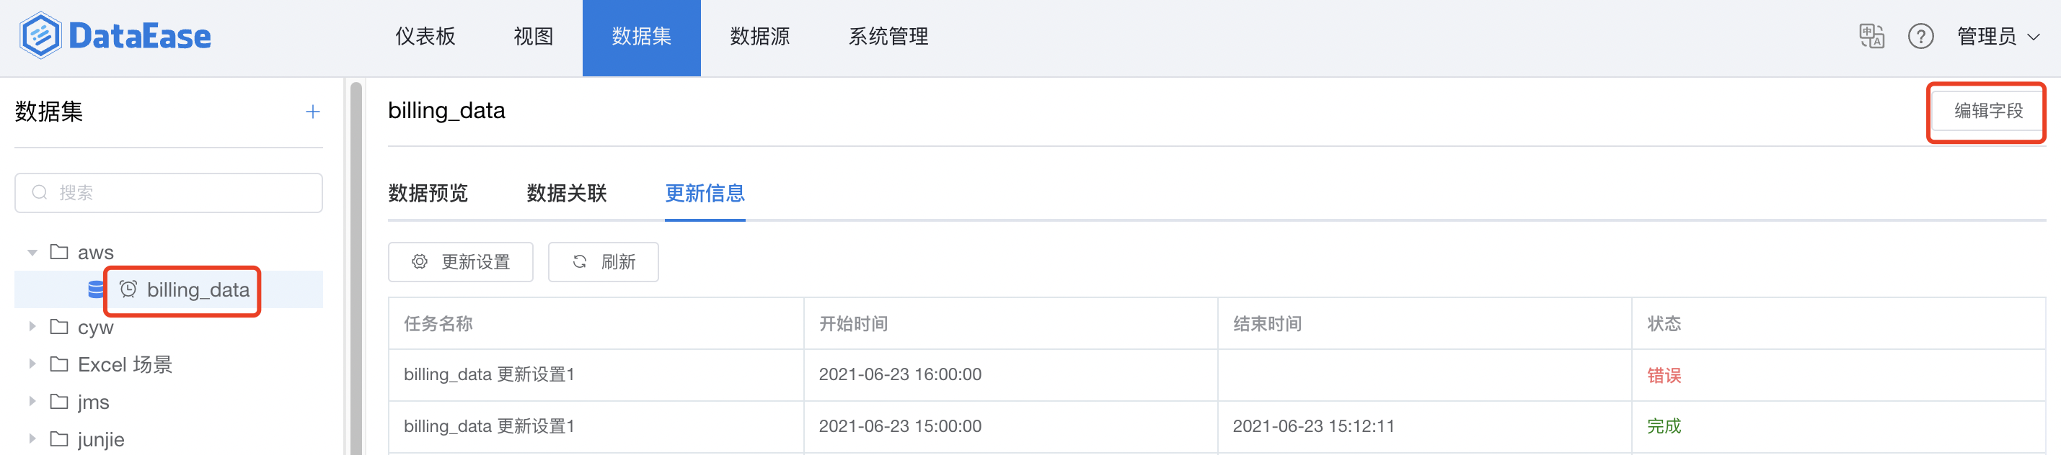The image size is (2061, 455).
Task: Switch to the 数据关联 tab
Action: click(x=567, y=193)
